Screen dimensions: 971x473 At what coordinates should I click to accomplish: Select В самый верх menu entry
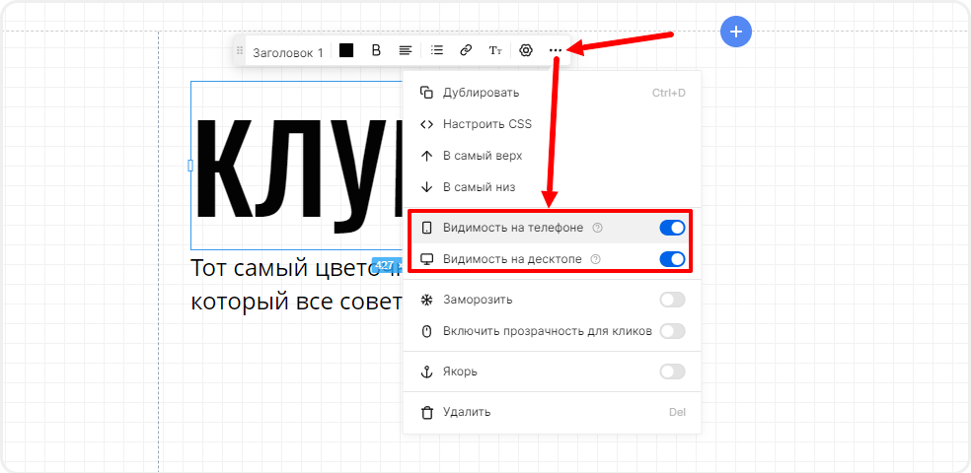tap(552, 156)
